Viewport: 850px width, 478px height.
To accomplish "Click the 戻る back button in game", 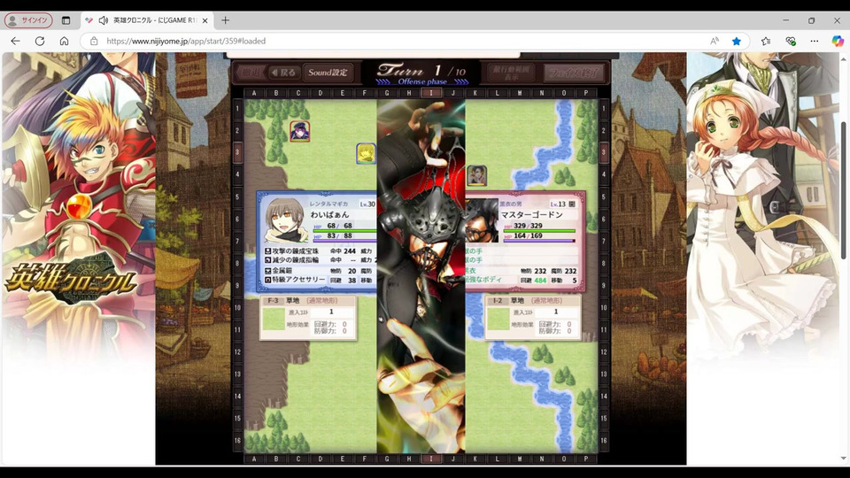I will [x=283, y=72].
